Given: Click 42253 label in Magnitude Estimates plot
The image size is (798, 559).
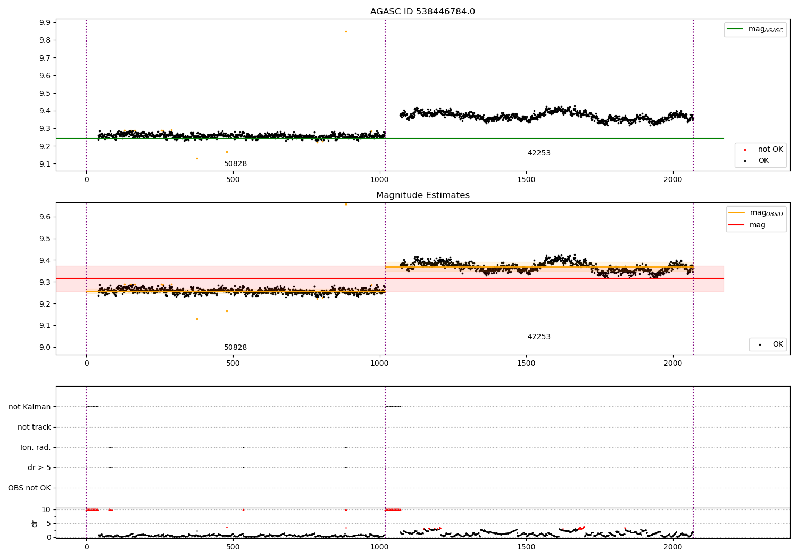Looking at the screenshot, I should pos(539,337).
